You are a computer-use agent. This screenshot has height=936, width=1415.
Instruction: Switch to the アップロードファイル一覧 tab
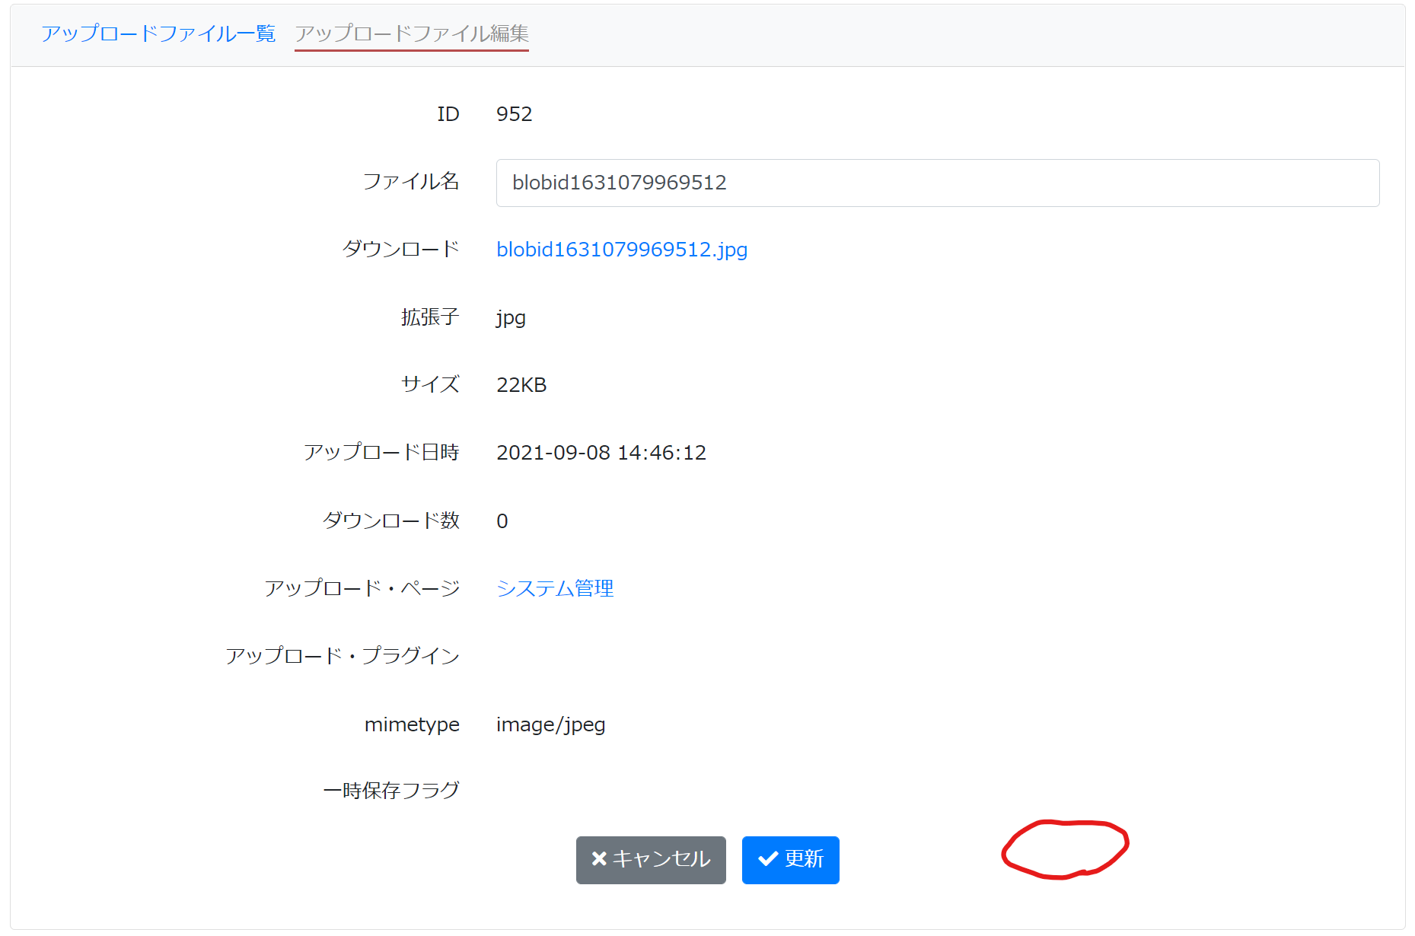coord(159,33)
